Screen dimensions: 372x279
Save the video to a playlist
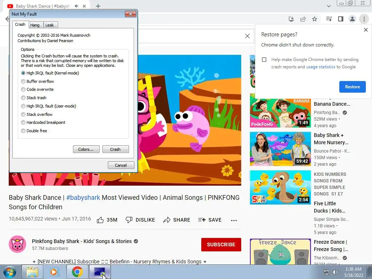pyautogui.click(x=210, y=220)
